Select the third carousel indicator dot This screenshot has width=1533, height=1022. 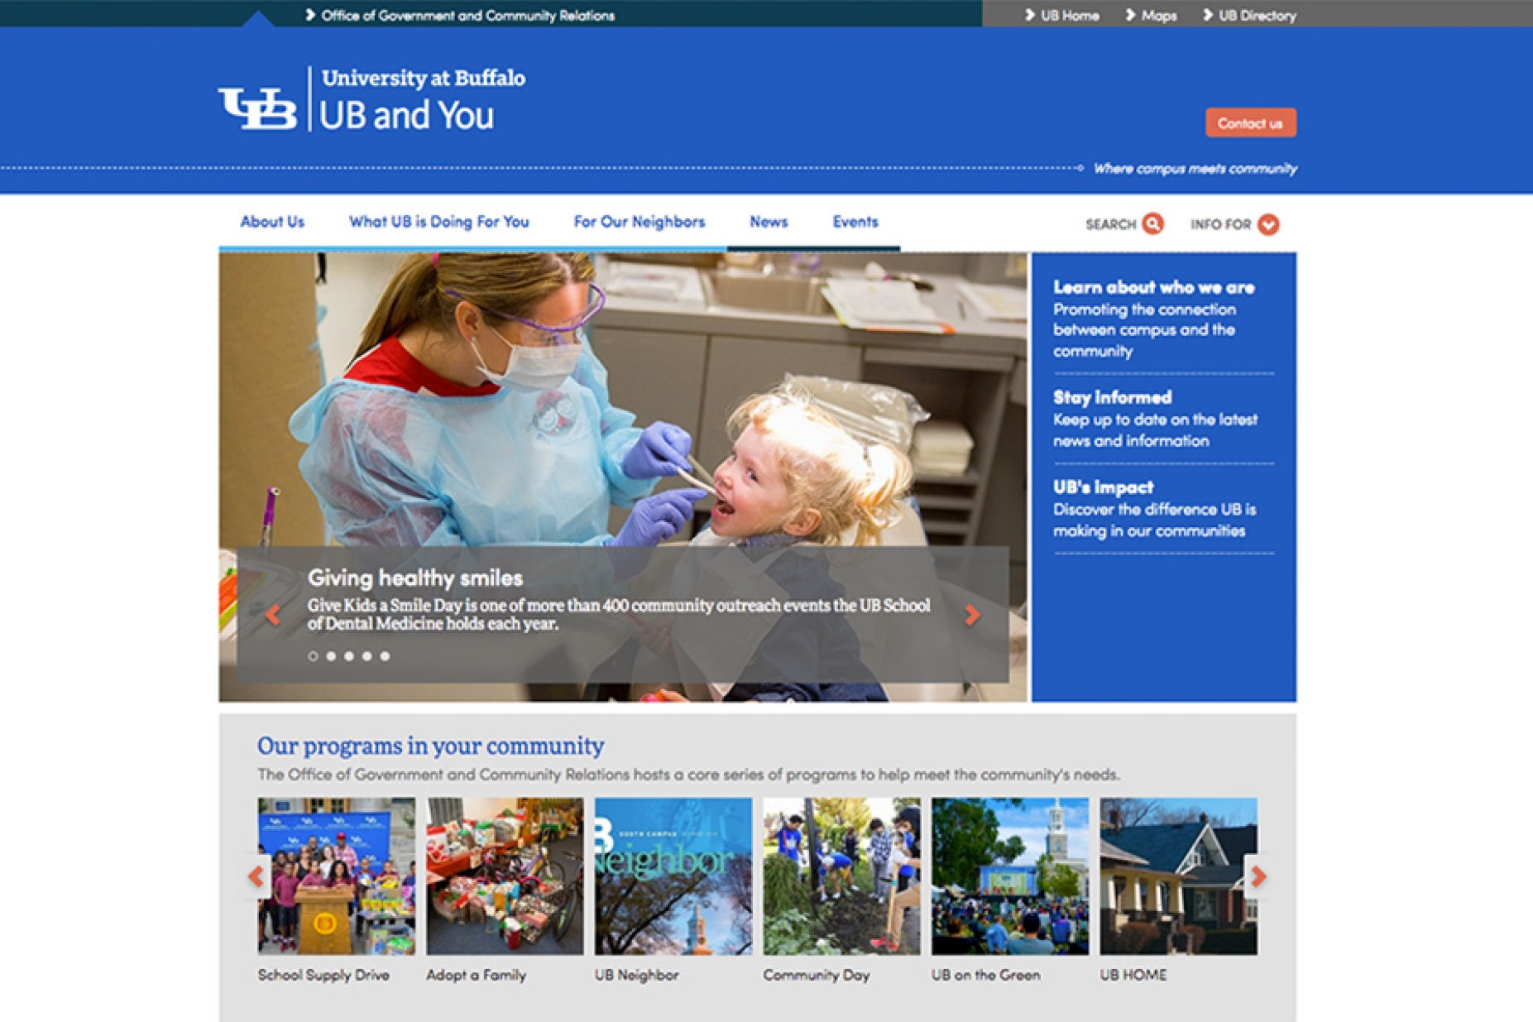[x=349, y=655]
